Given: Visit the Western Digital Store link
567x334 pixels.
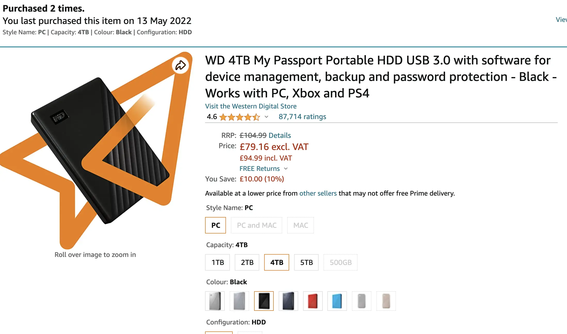Looking at the screenshot, I should [x=251, y=106].
